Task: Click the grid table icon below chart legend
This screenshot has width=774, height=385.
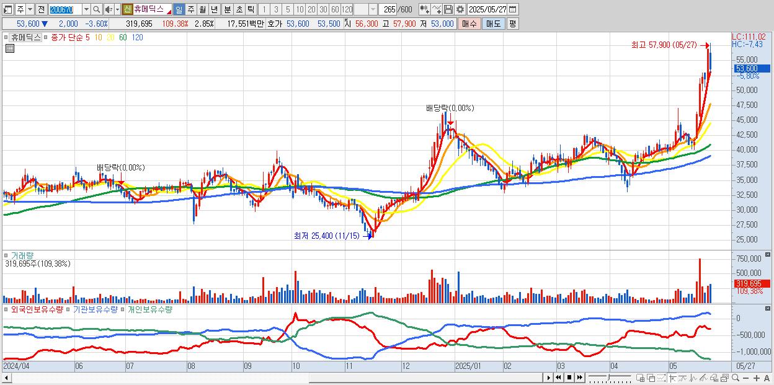Action: click(10, 48)
